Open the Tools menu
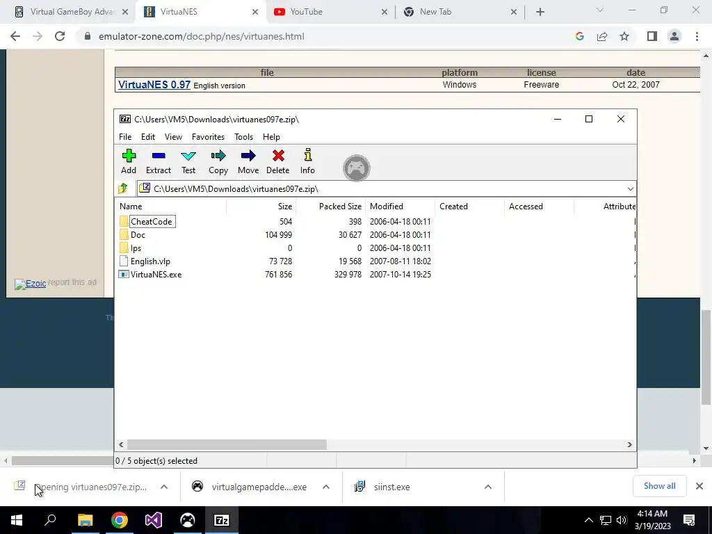This screenshot has height=534, width=712. [x=243, y=137]
